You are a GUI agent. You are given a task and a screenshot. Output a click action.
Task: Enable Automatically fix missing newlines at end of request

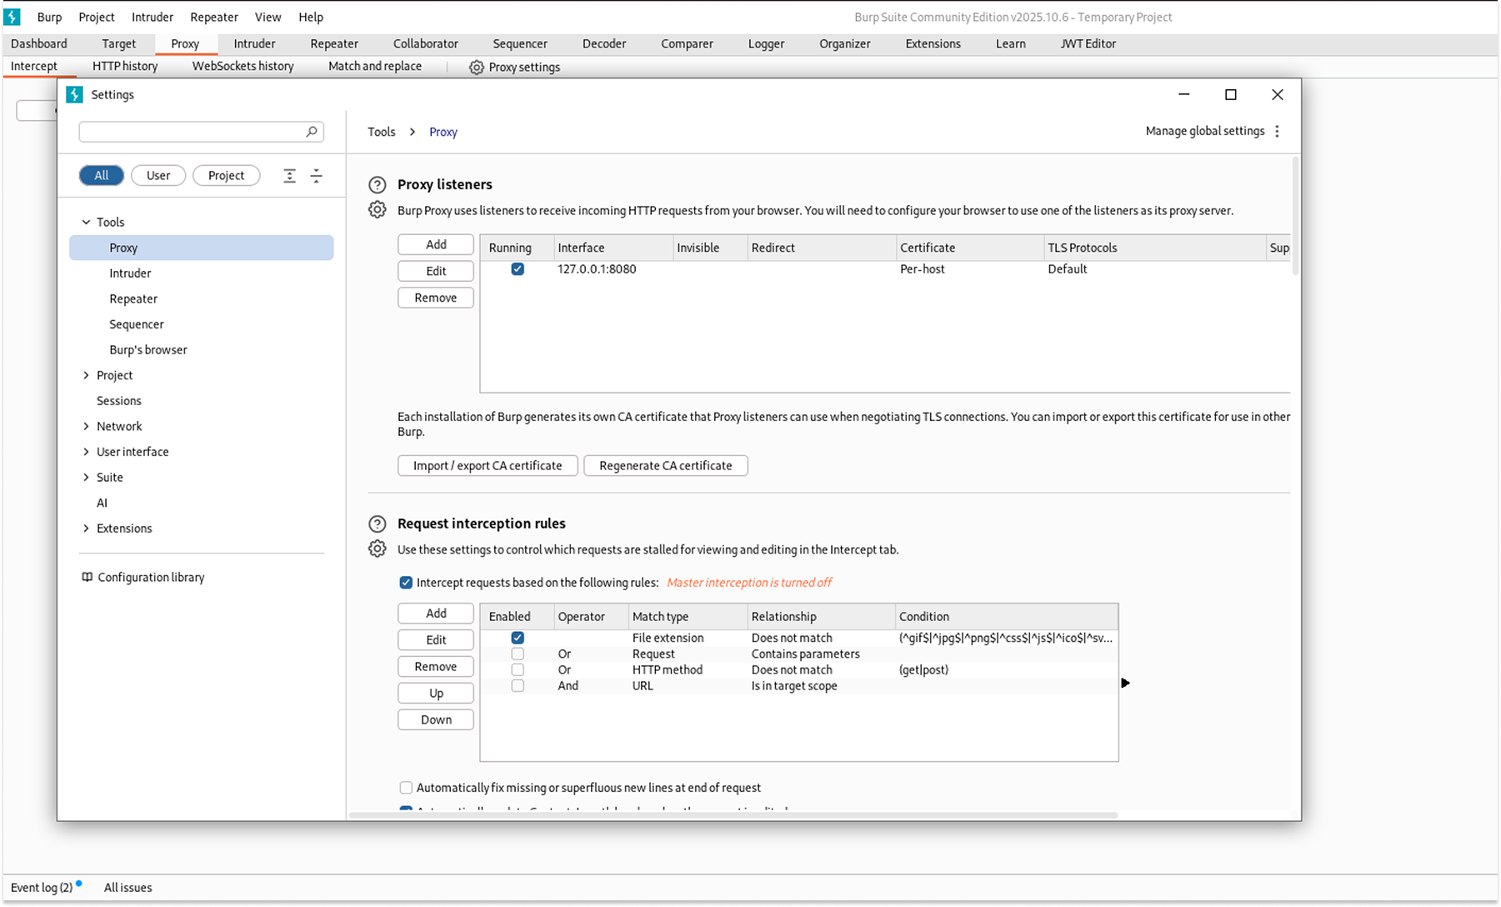406,787
